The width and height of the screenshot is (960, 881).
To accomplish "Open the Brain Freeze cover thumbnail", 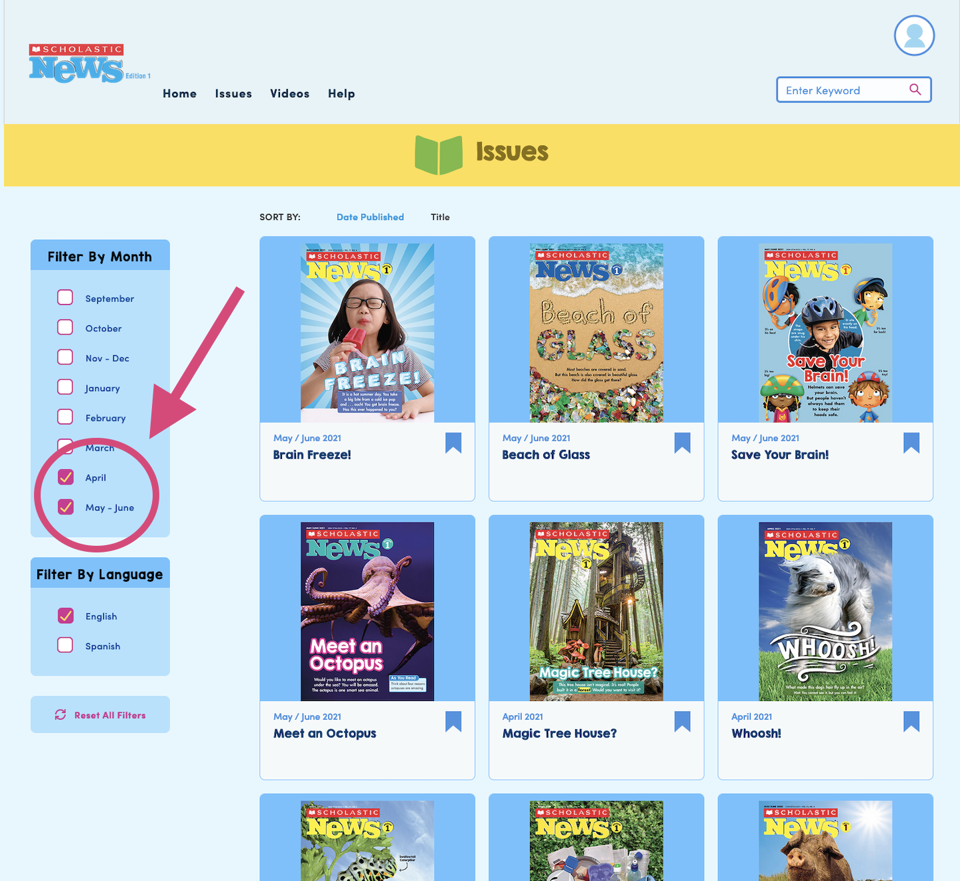I will [x=367, y=333].
